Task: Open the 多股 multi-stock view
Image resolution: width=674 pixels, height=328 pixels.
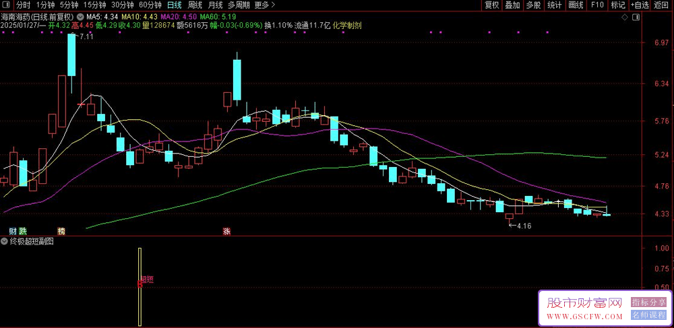Action: (533, 5)
